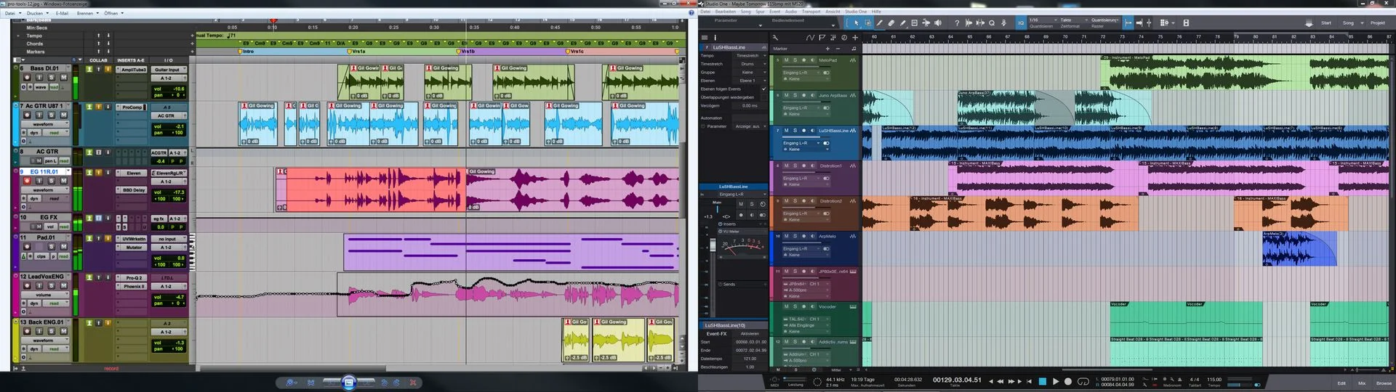The height and width of the screenshot is (392, 1396).
Task: Open the Ebene 1 layer dropdown
Action: [750, 81]
